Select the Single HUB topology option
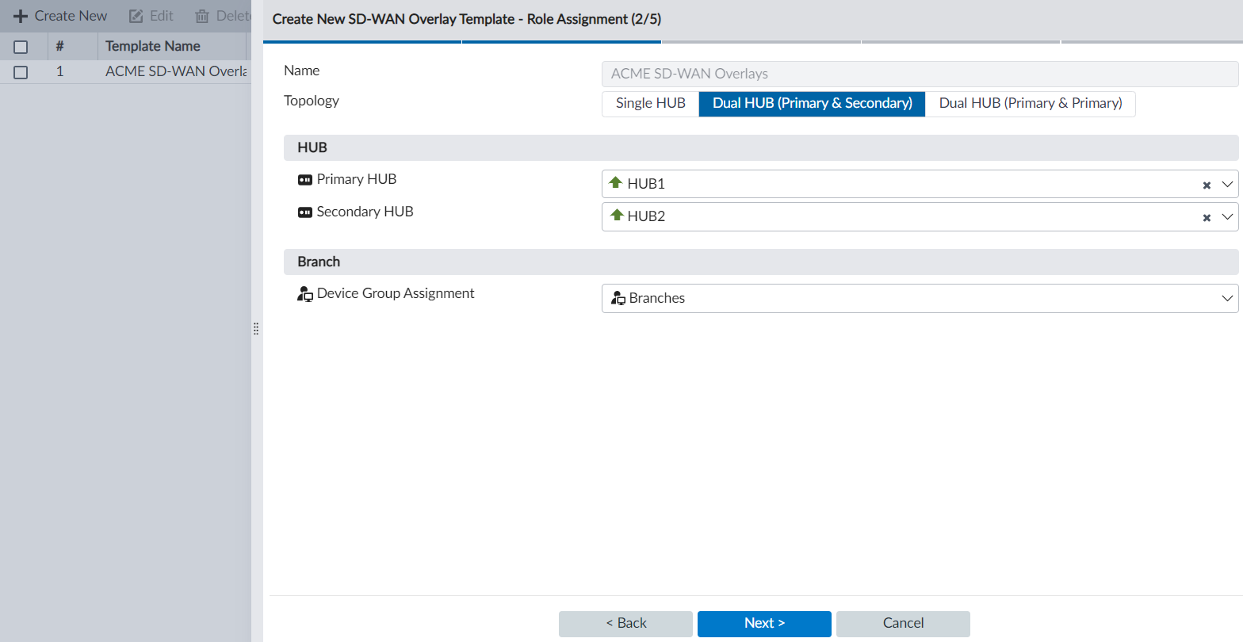Screen dimensions: 1243x642 (650, 104)
